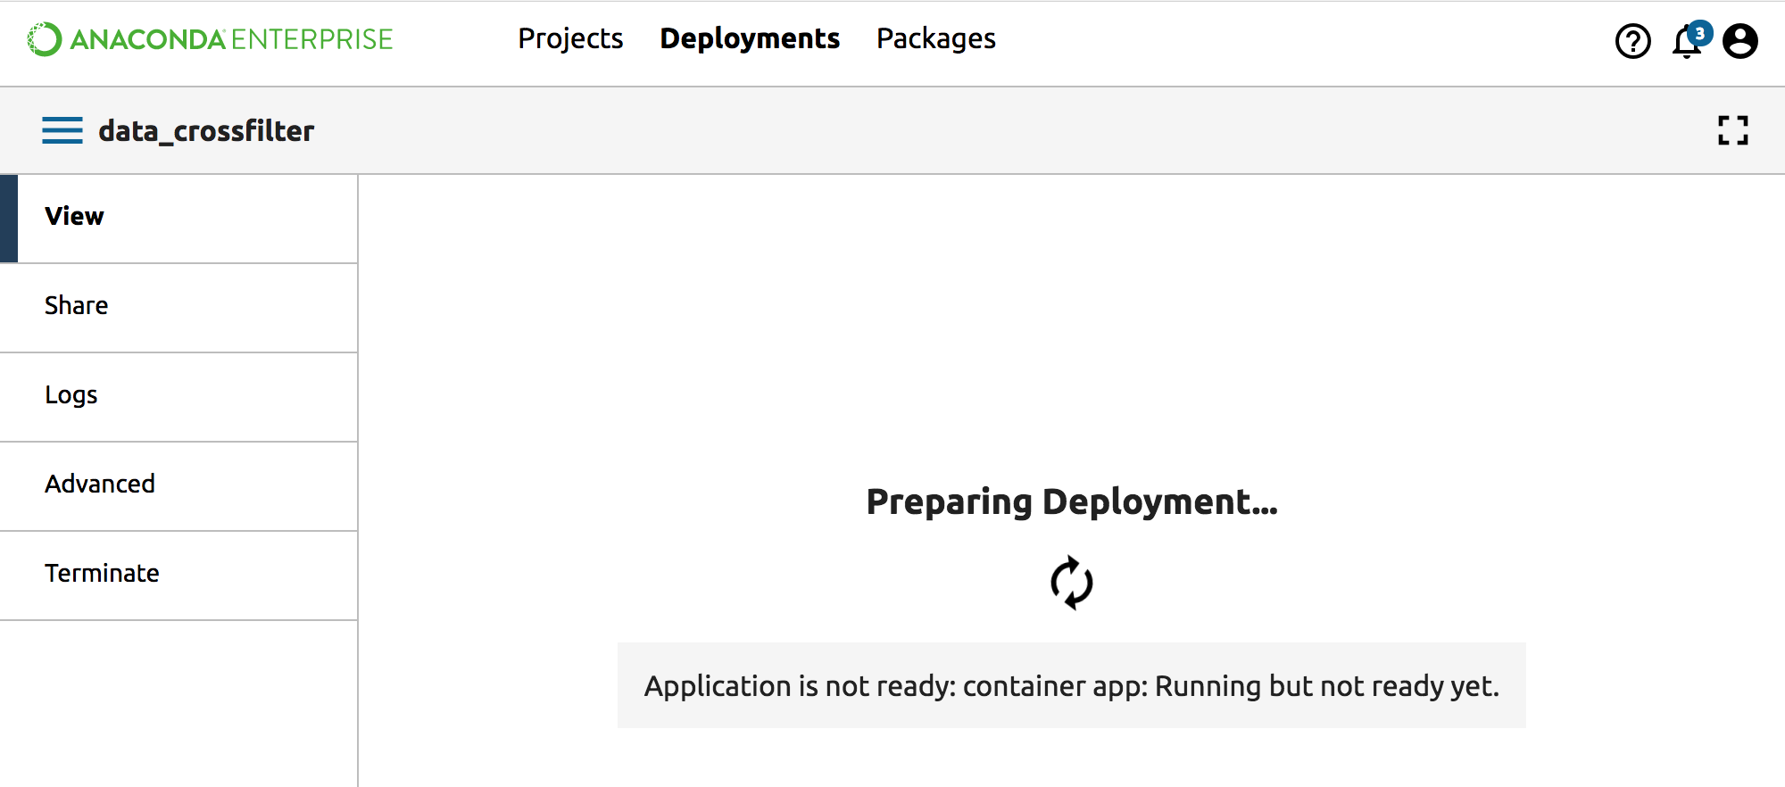Image resolution: width=1785 pixels, height=787 pixels.
Task: Open the help question mark icon
Action: click(x=1632, y=41)
